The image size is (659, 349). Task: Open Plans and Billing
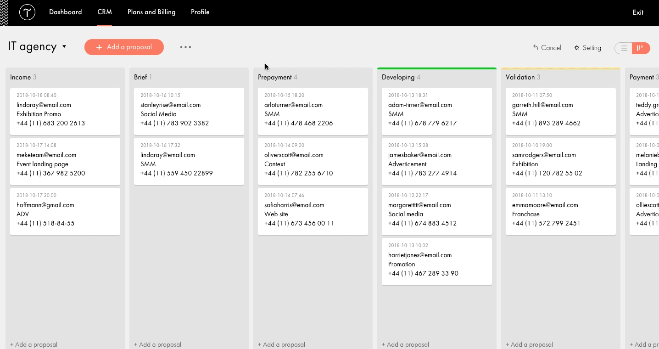click(x=151, y=12)
